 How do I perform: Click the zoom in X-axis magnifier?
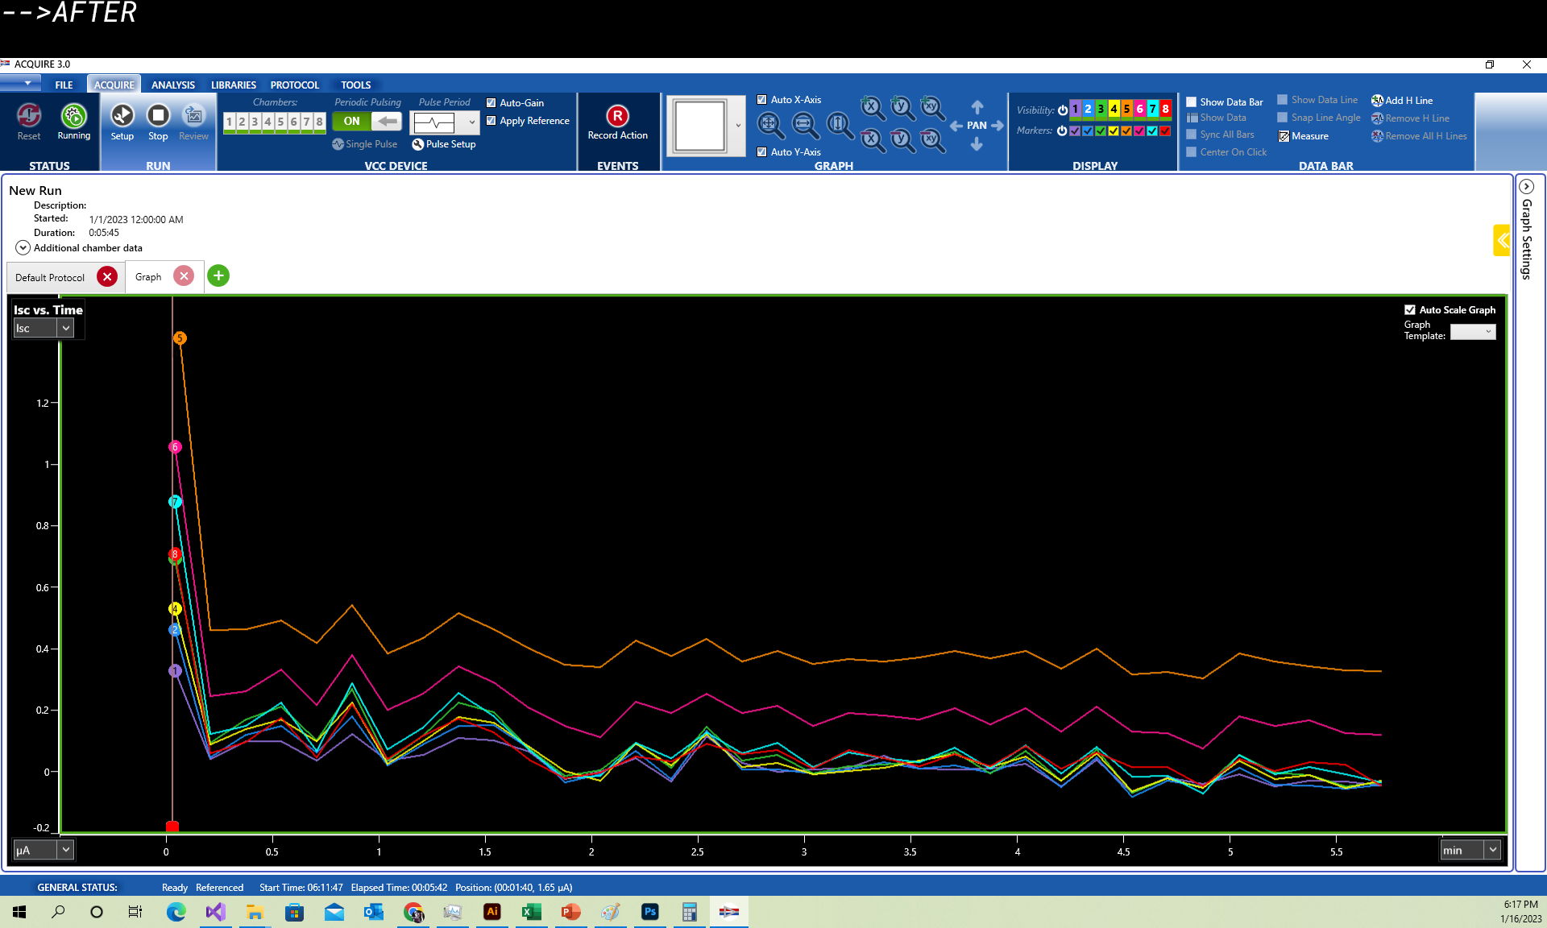[x=872, y=107]
